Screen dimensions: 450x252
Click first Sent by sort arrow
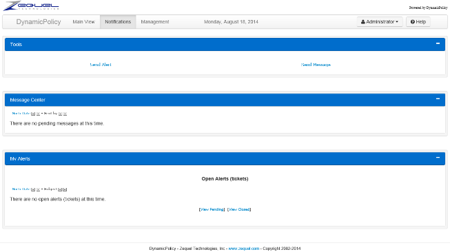[60, 114]
